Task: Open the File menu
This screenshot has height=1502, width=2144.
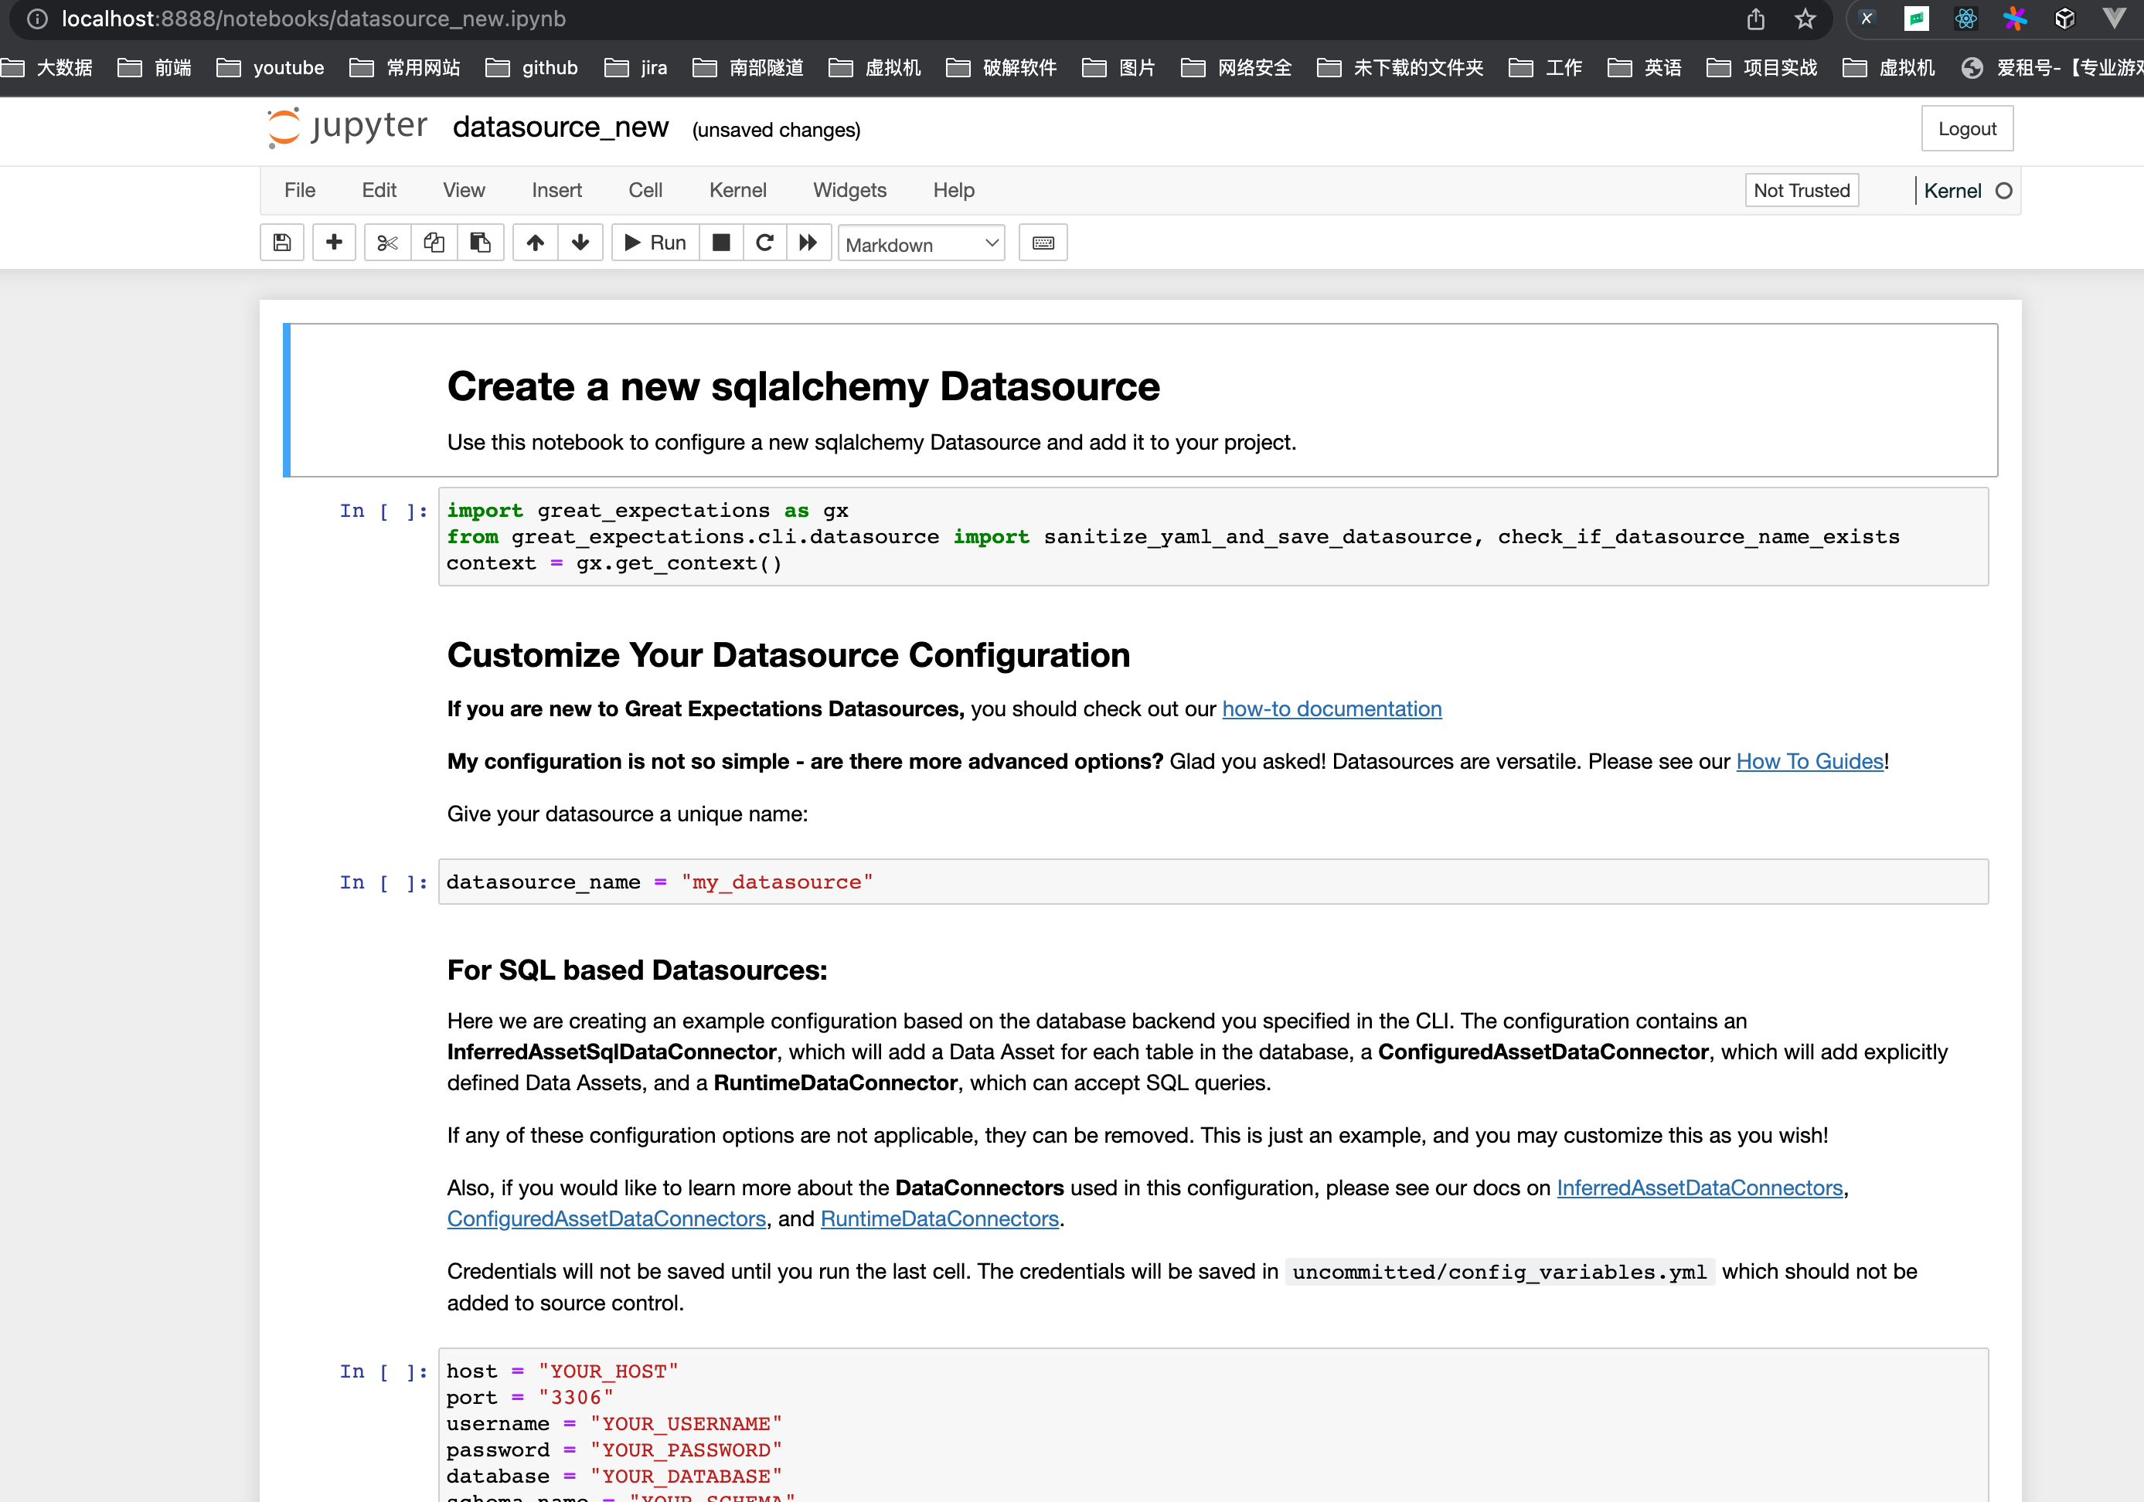Action: (300, 190)
